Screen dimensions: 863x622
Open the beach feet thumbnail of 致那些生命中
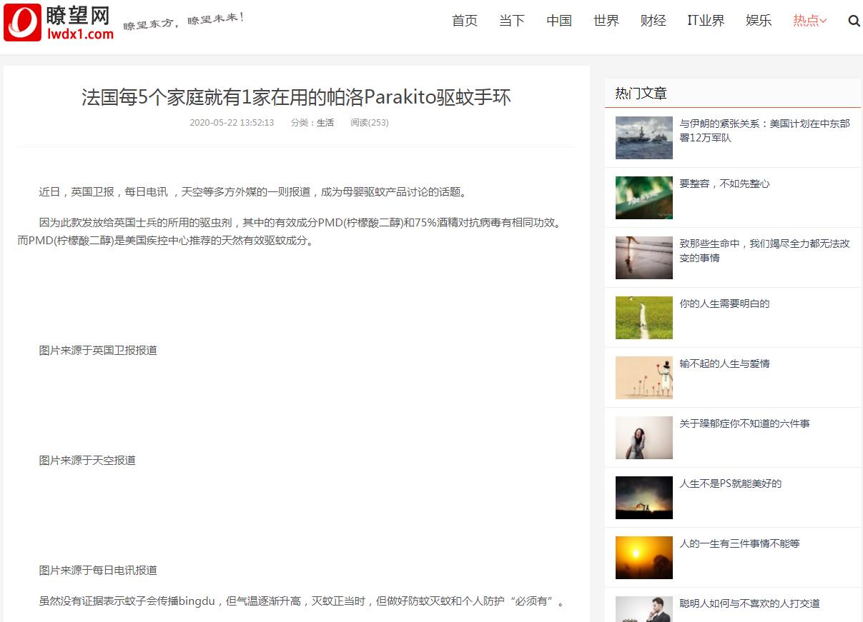(x=644, y=258)
